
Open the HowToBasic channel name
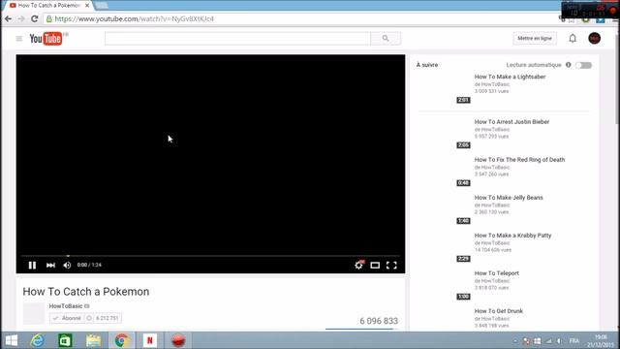[66, 306]
